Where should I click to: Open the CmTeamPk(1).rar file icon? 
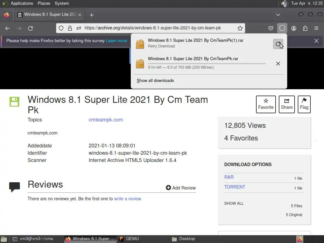click(x=140, y=44)
